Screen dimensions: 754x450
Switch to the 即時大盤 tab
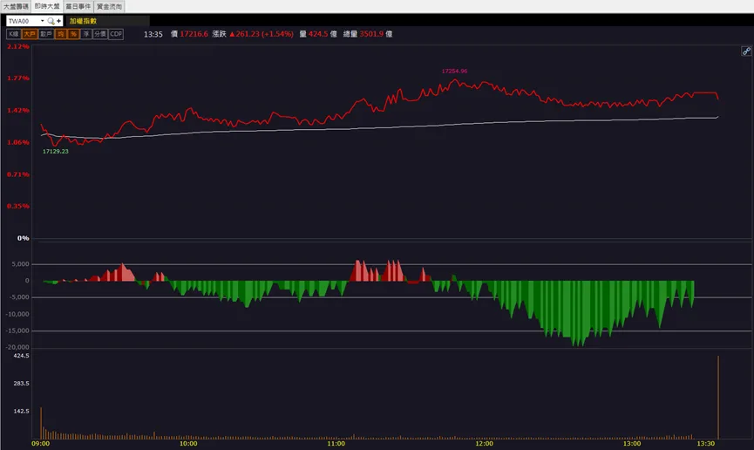tap(47, 6)
